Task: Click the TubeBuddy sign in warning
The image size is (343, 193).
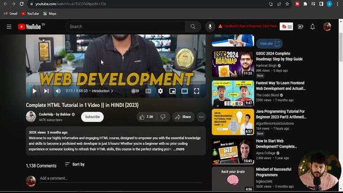Action: [248, 26]
